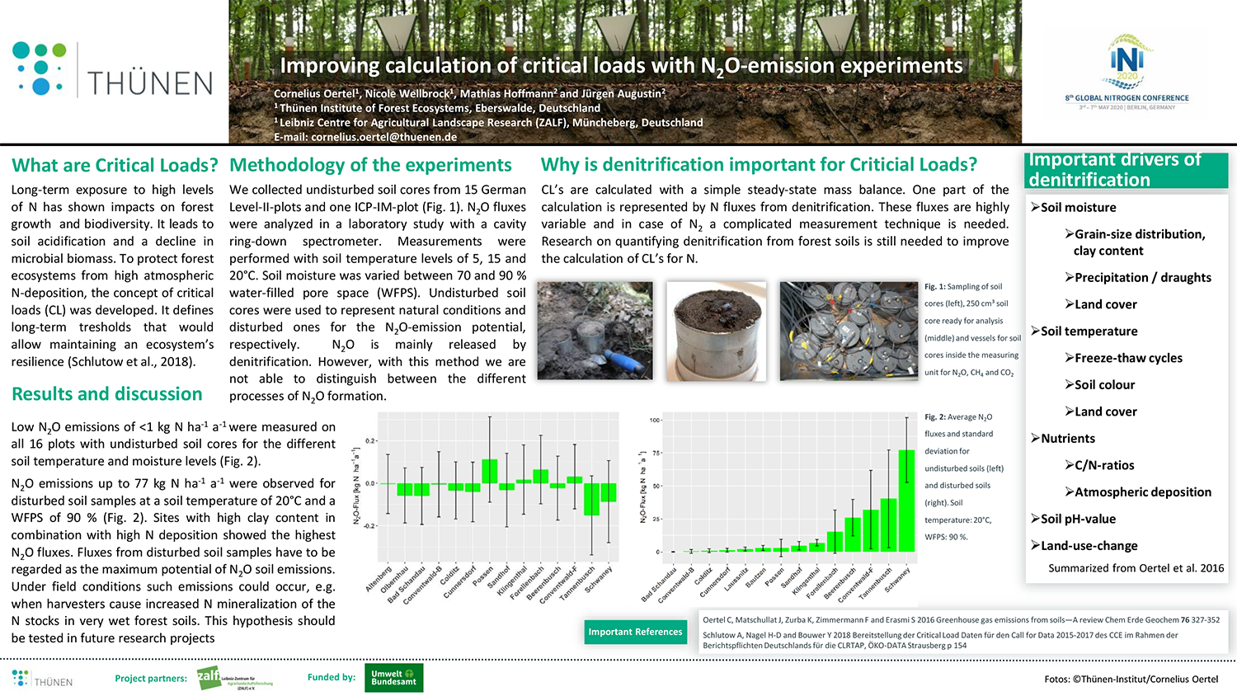Select the Soil colour bullet

coord(1099,385)
